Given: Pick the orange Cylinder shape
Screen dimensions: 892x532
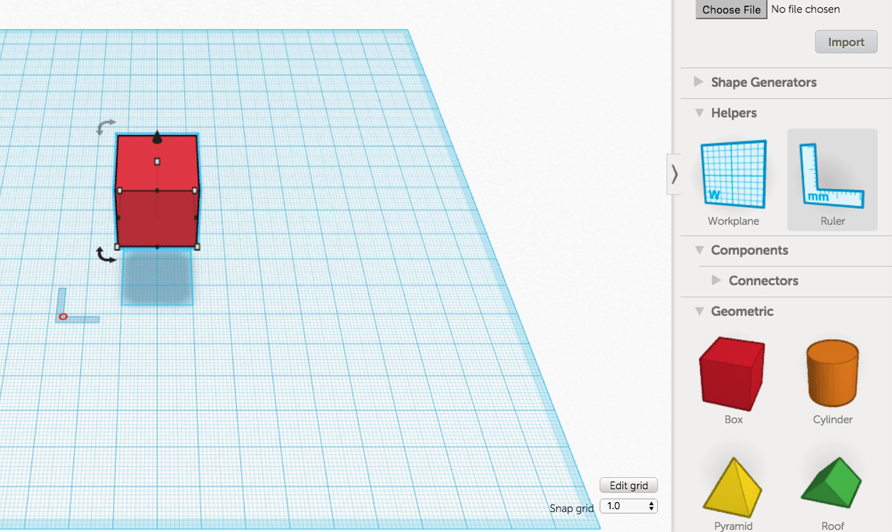Looking at the screenshot, I should (x=832, y=374).
